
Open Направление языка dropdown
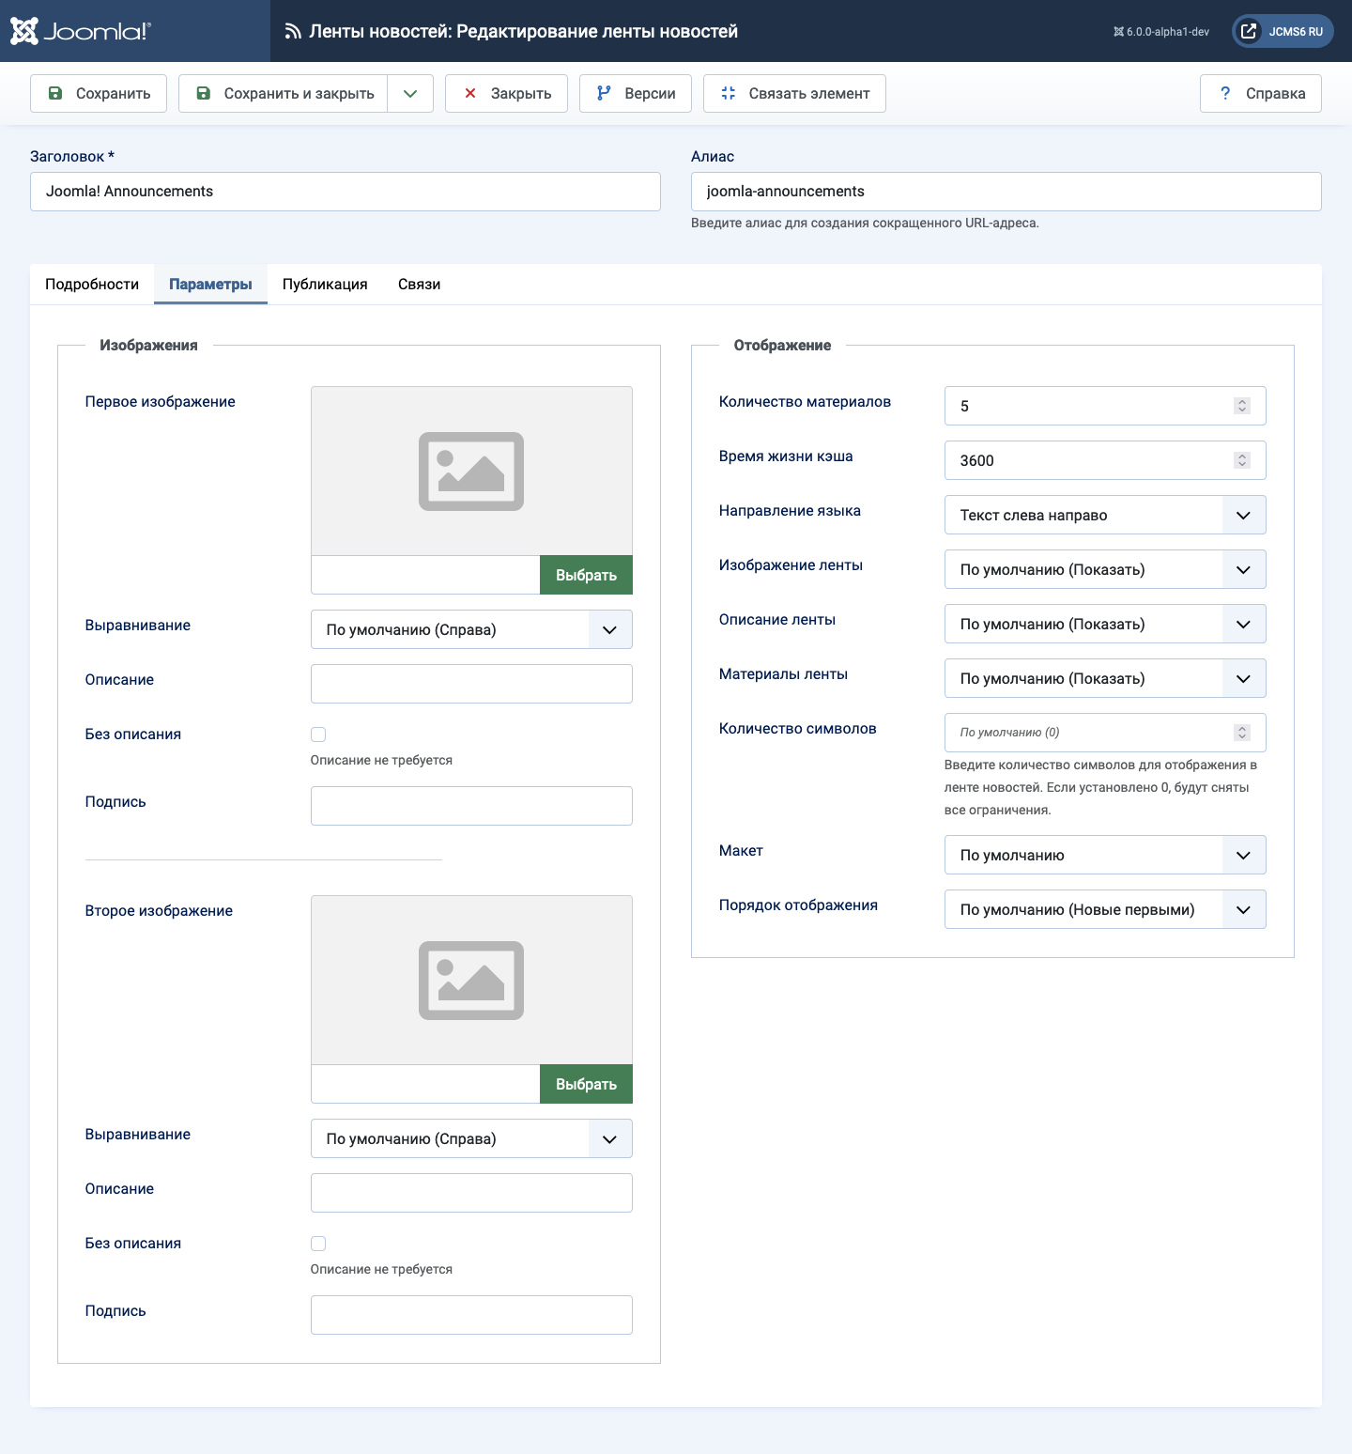coord(1105,515)
